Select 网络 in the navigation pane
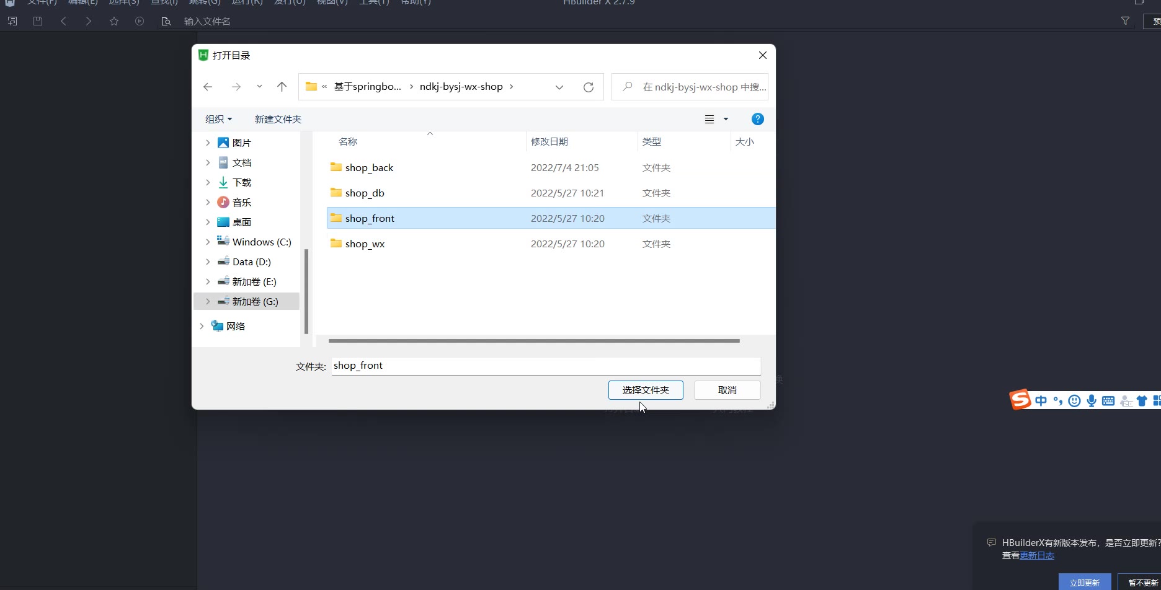 (x=236, y=326)
